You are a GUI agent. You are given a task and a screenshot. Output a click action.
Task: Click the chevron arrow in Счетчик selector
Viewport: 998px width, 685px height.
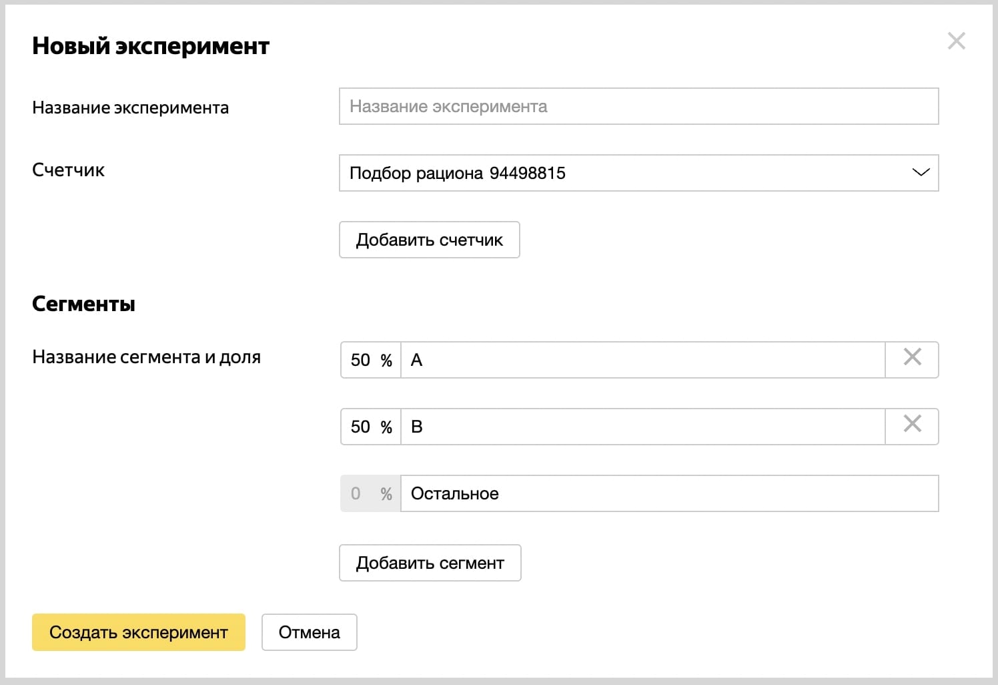click(921, 173)
